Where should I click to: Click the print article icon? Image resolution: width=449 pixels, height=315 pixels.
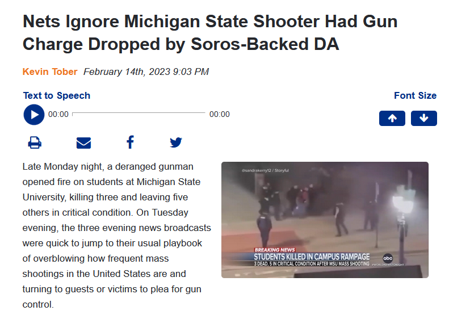[x=35, y=142]
